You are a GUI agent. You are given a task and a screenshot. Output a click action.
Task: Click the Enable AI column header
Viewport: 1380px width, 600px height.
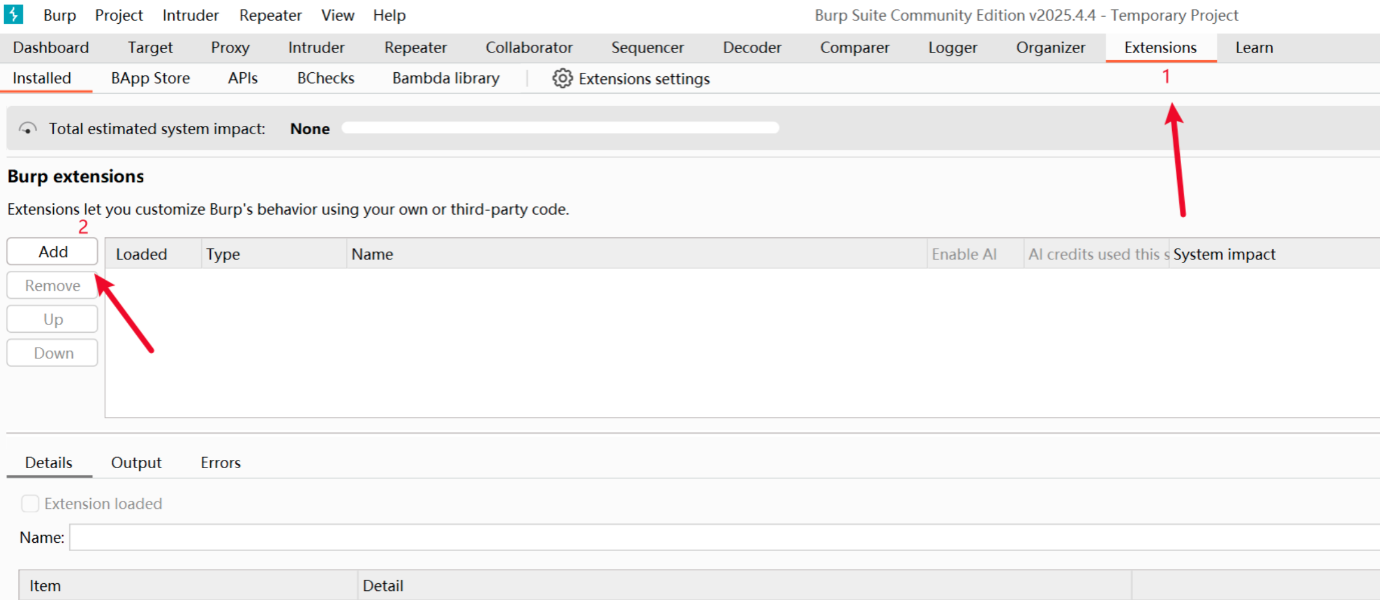click(x=975, y=254)
